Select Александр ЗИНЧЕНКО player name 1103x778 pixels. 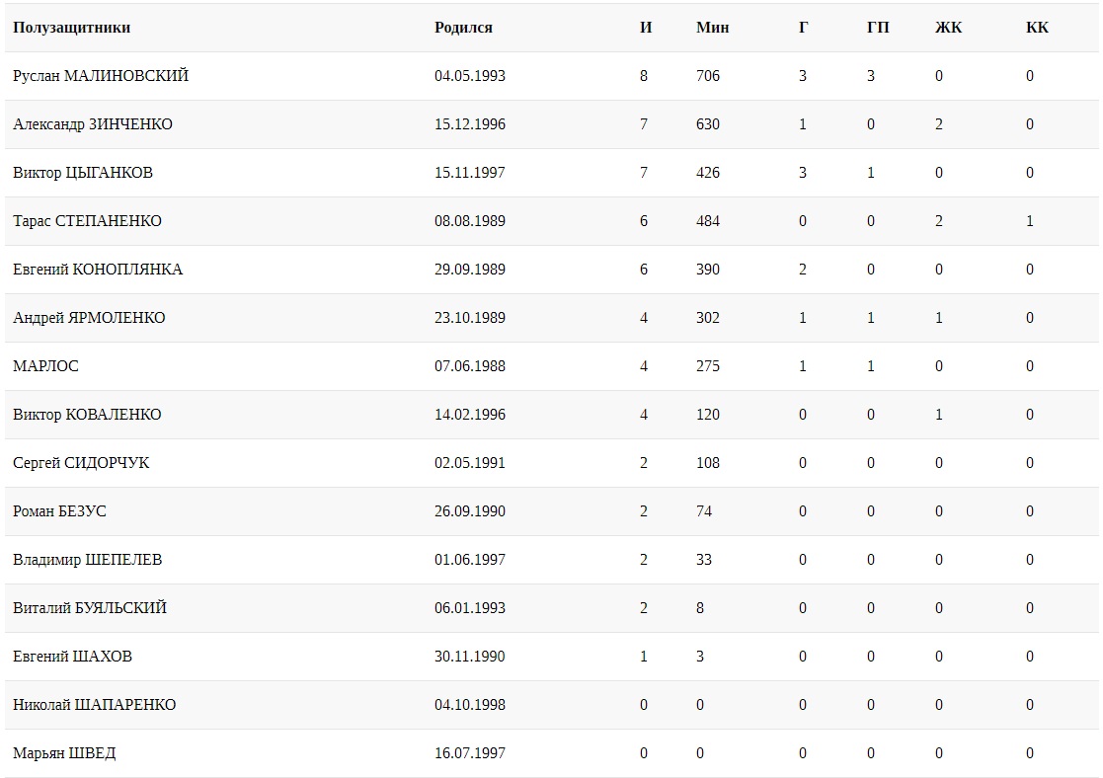tap(93, 124)
